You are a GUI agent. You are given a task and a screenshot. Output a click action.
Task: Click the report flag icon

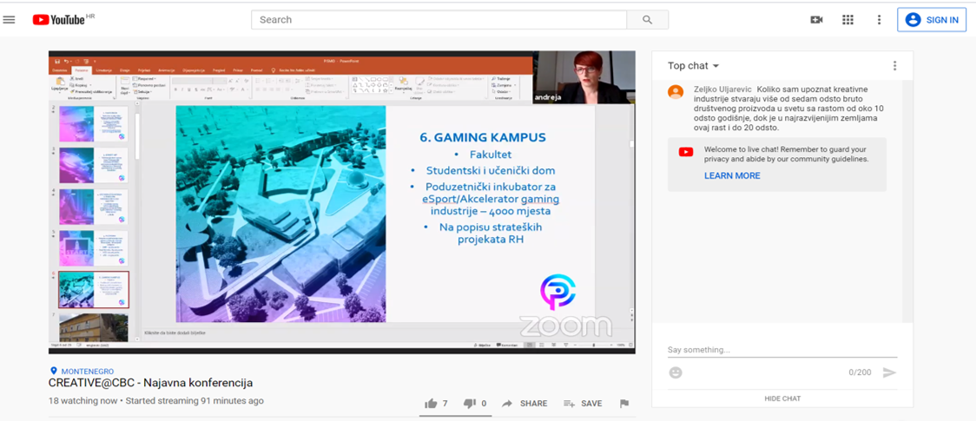[623, 404]
